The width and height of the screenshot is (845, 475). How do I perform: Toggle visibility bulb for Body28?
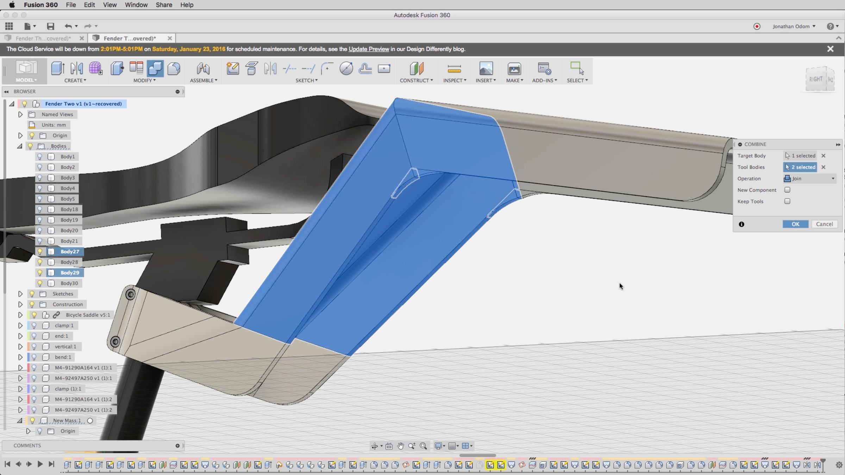pos(40,262)
